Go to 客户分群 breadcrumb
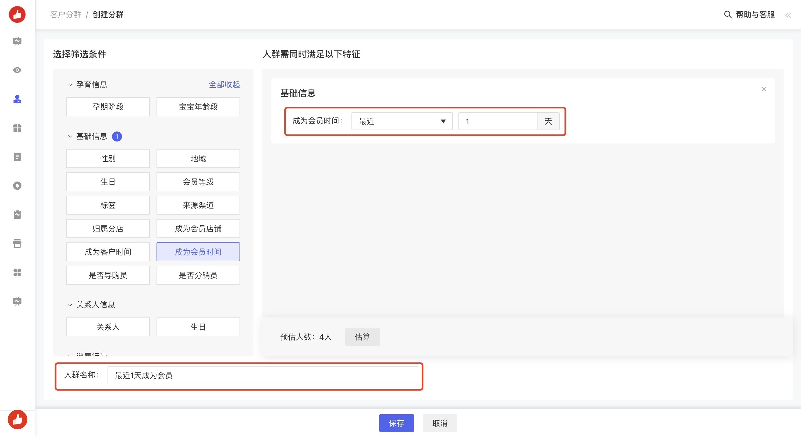This screenshot has width=801, height=437. point(66,14)
